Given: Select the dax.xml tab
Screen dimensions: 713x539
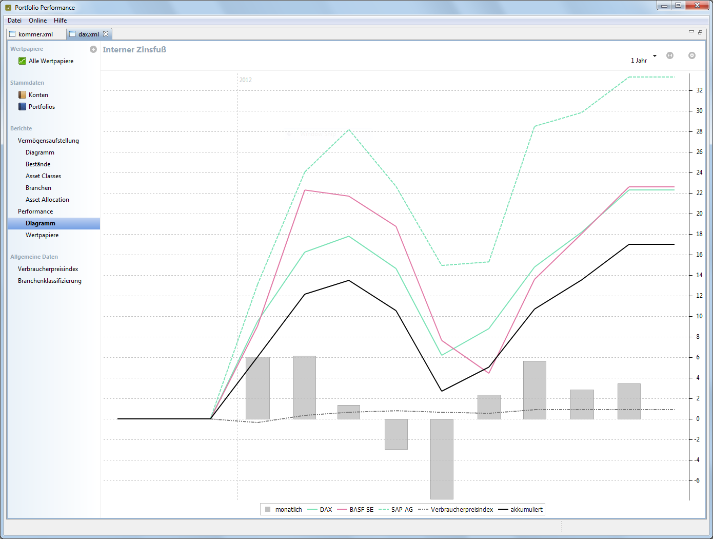Looking at the screenshot, I should [x=89, y=34].
